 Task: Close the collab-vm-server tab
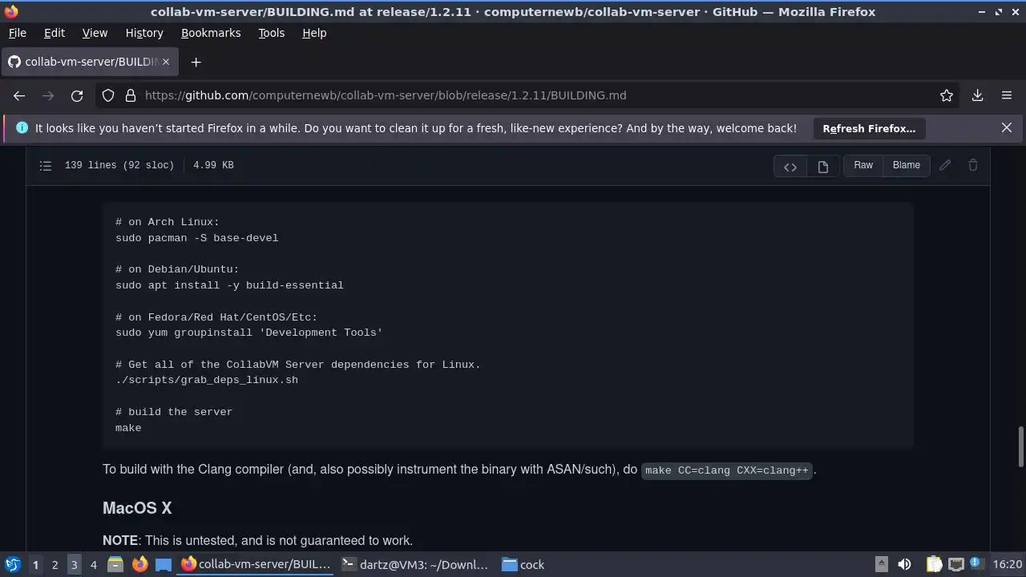(166, 62)
